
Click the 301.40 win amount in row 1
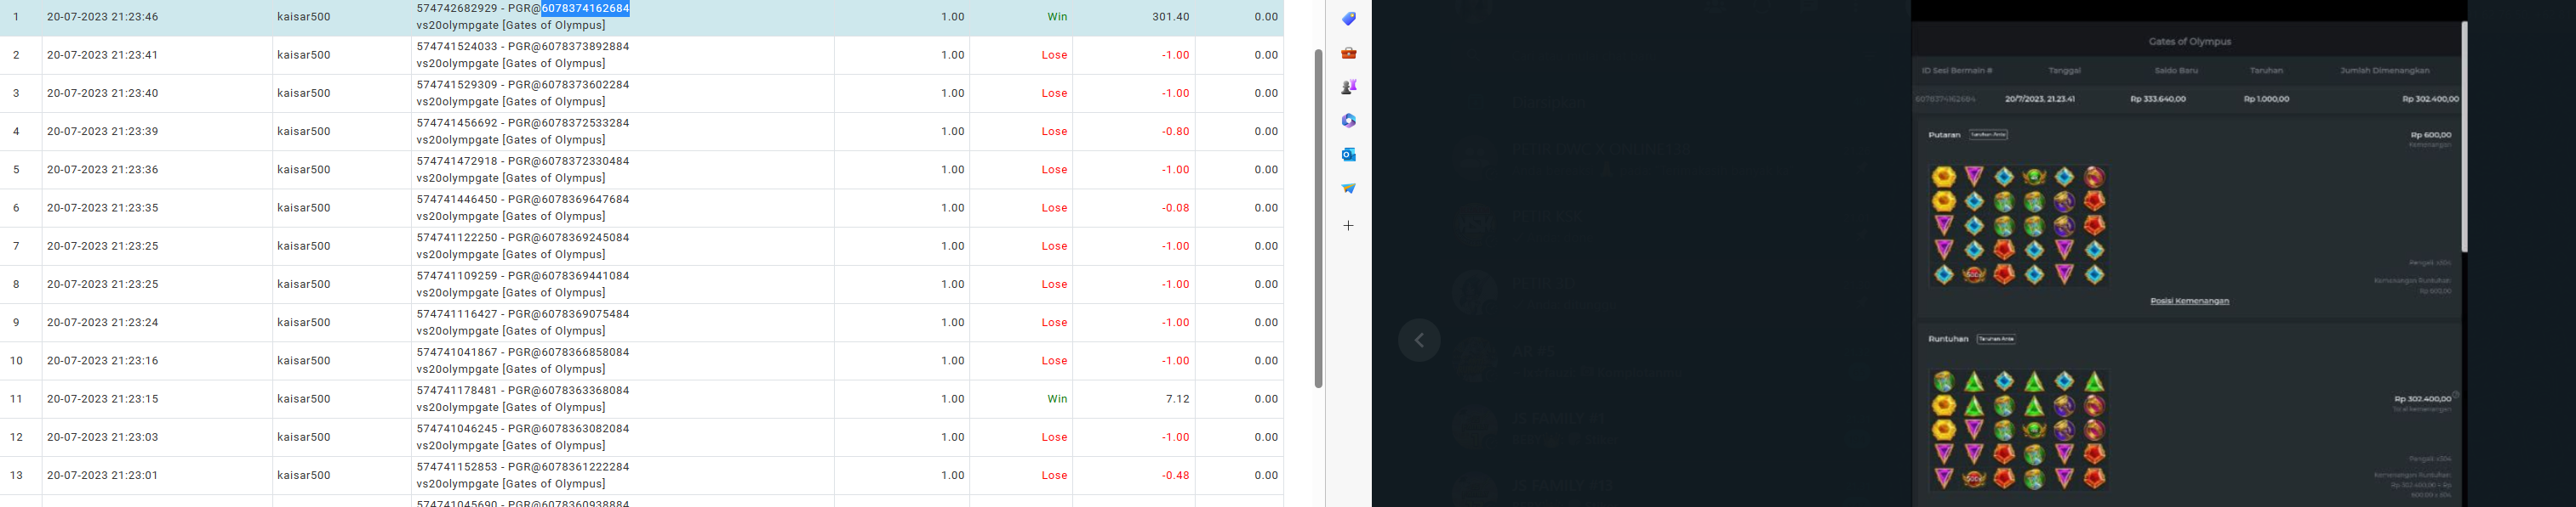[1170, 17]
